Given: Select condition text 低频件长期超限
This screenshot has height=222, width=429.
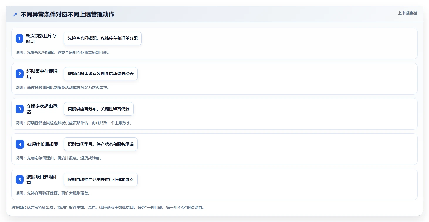Looking at the screenshot, I should (43, 144).
